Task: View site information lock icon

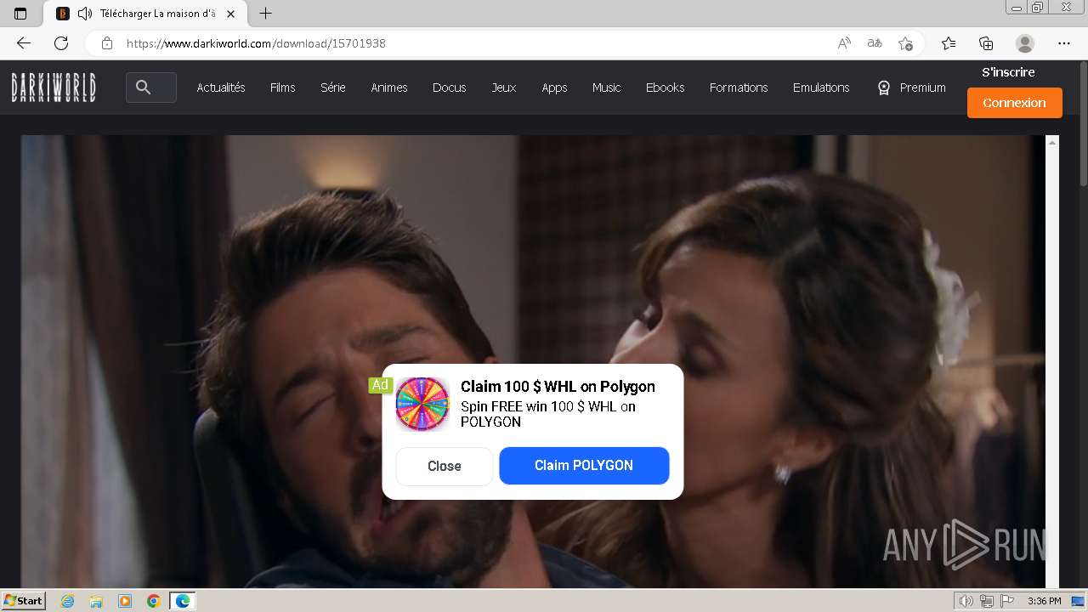Action: click(107, 43)
